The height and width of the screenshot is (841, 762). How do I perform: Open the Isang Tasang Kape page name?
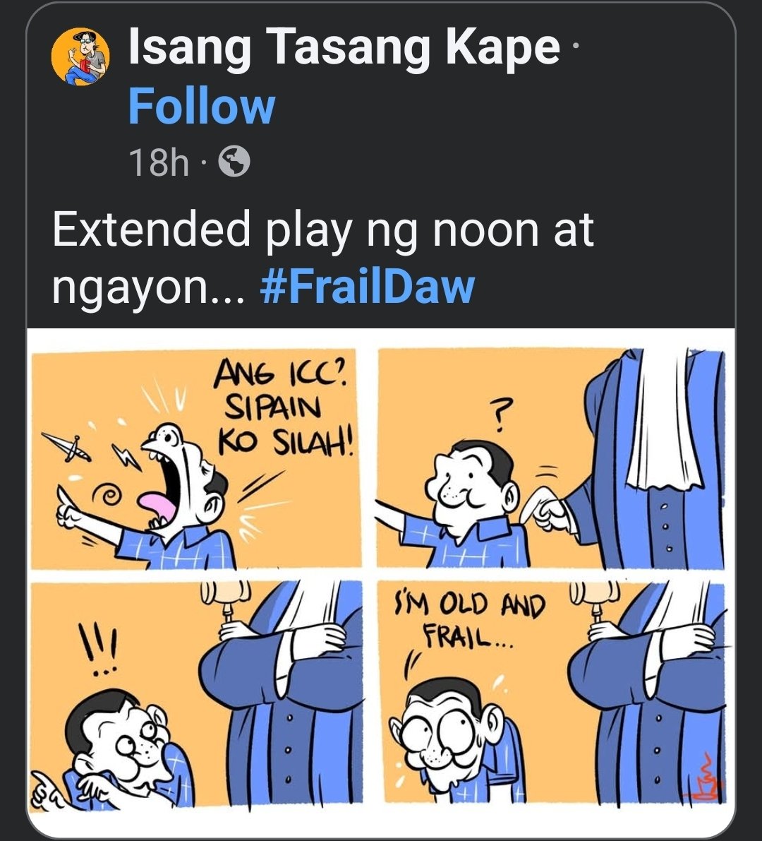point(344,47)
